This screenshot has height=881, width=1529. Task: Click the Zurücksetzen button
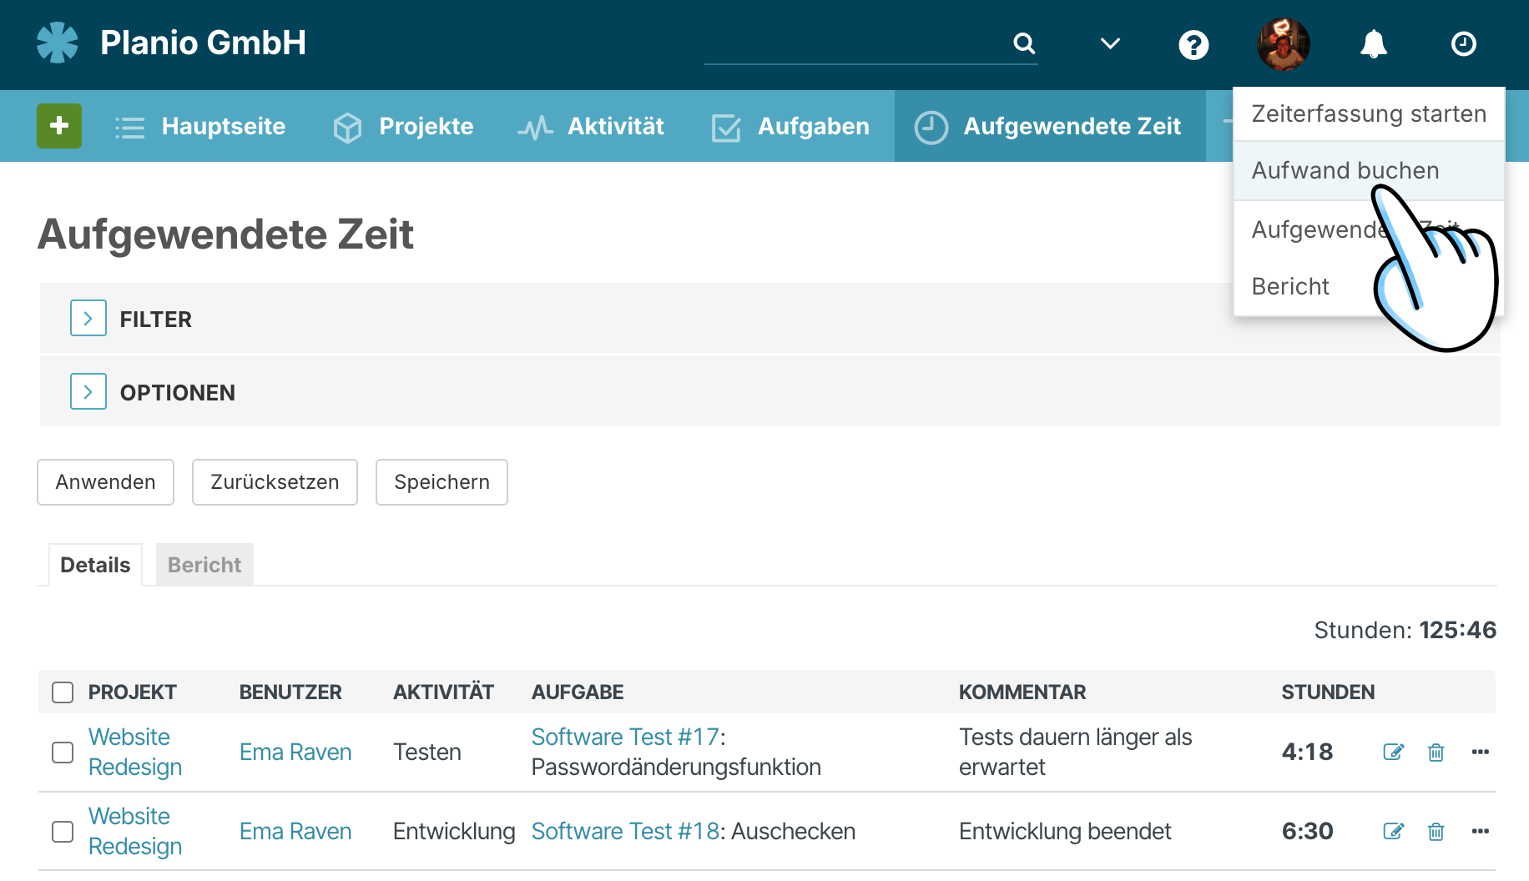tap(275, 482)
